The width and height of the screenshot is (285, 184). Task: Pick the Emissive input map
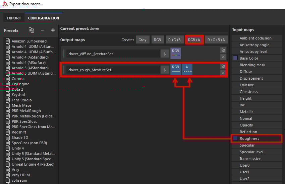pos(257,85)
